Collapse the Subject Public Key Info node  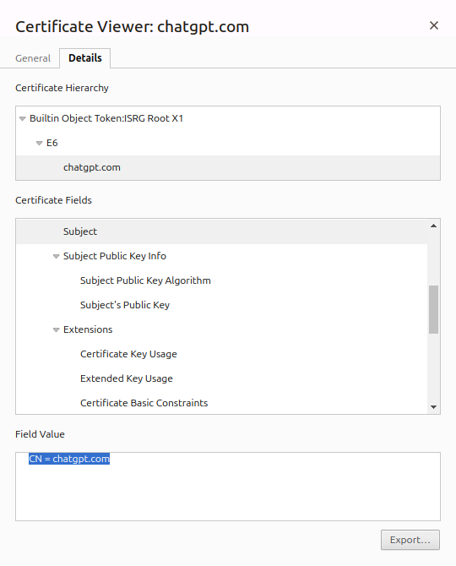56,256
